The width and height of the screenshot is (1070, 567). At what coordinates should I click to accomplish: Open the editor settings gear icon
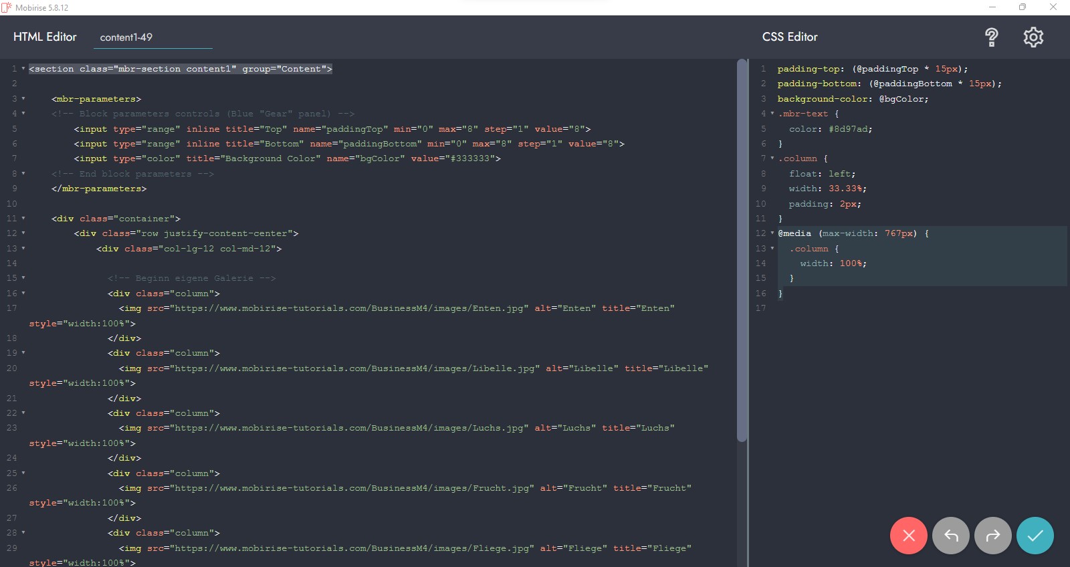pos(1033,37)
